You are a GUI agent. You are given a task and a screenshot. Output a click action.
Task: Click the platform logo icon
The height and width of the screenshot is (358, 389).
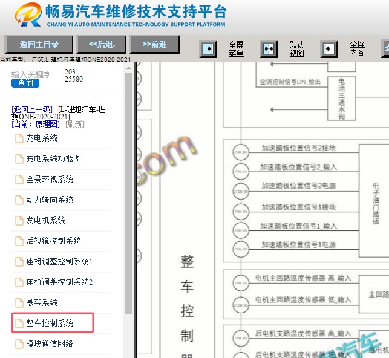point(28,15)
